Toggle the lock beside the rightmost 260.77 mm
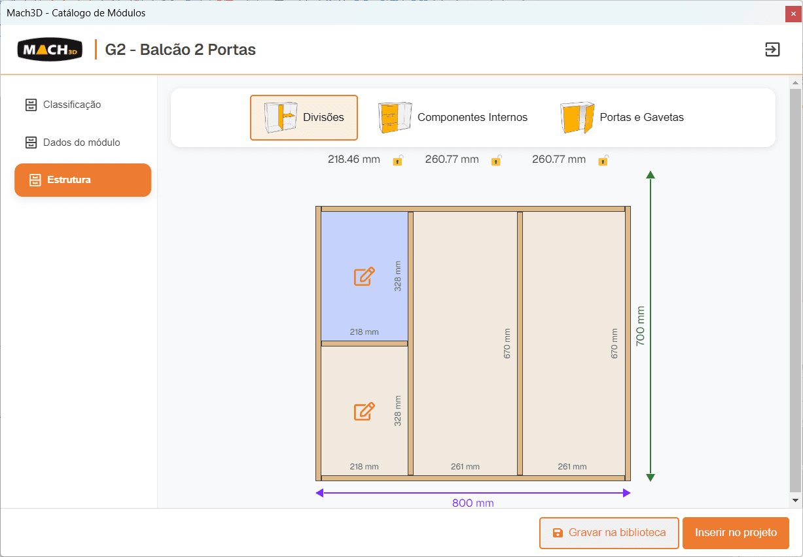The height and width of the screenshot is (557, 803). 603,160
